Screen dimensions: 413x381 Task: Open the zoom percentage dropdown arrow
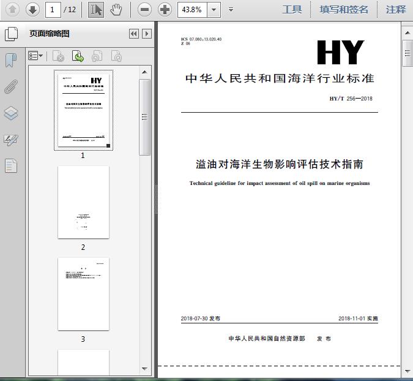click(214, 10)
